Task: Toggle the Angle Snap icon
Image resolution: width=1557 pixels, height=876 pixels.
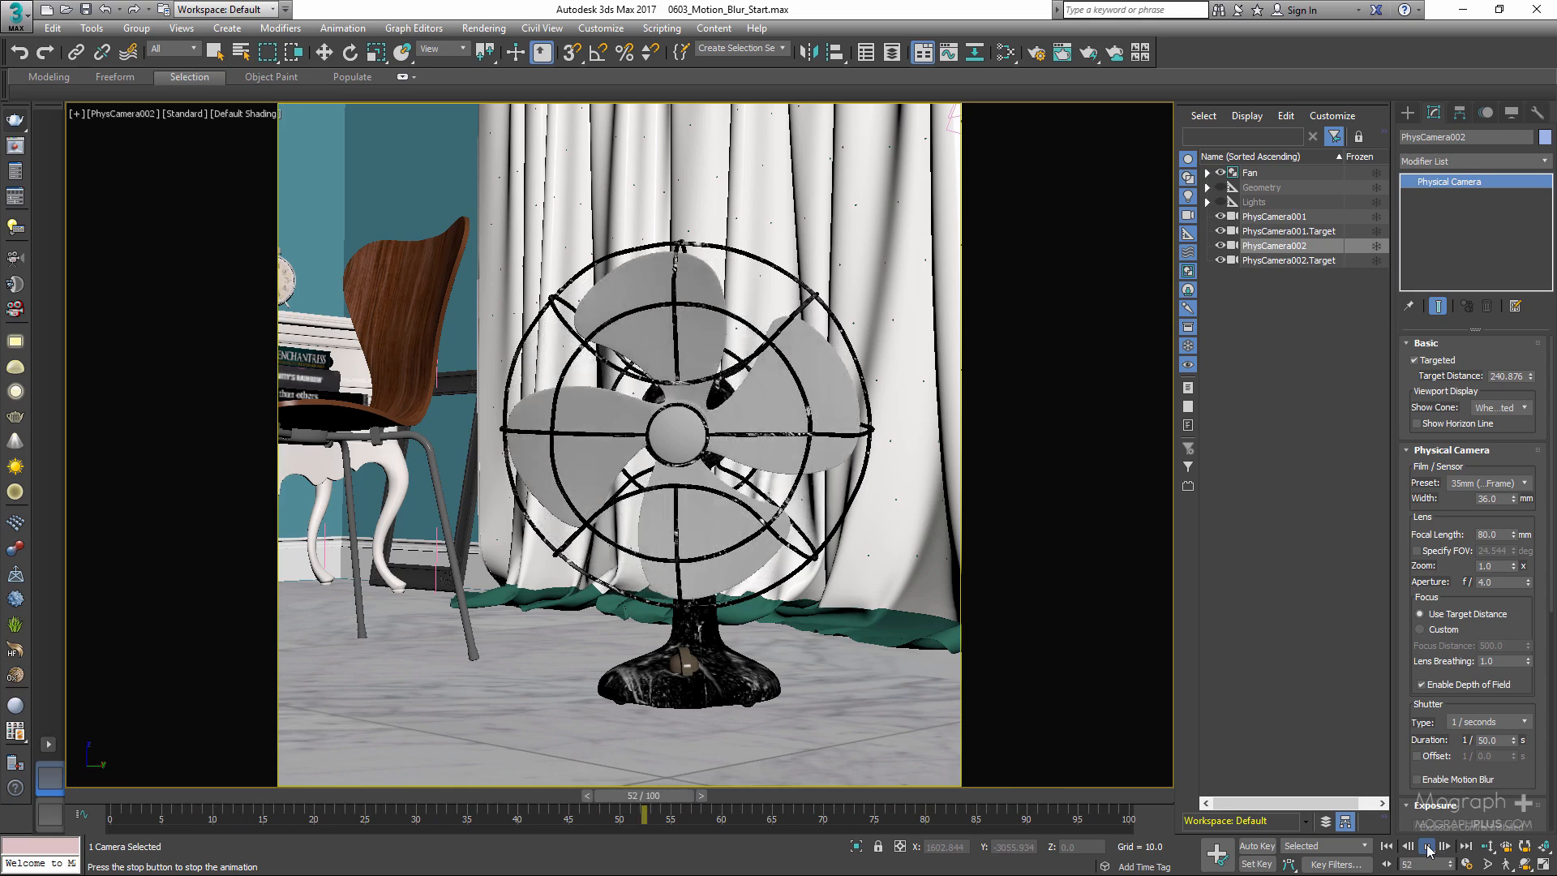Action: pyautogui.click(x=598, y=53)
